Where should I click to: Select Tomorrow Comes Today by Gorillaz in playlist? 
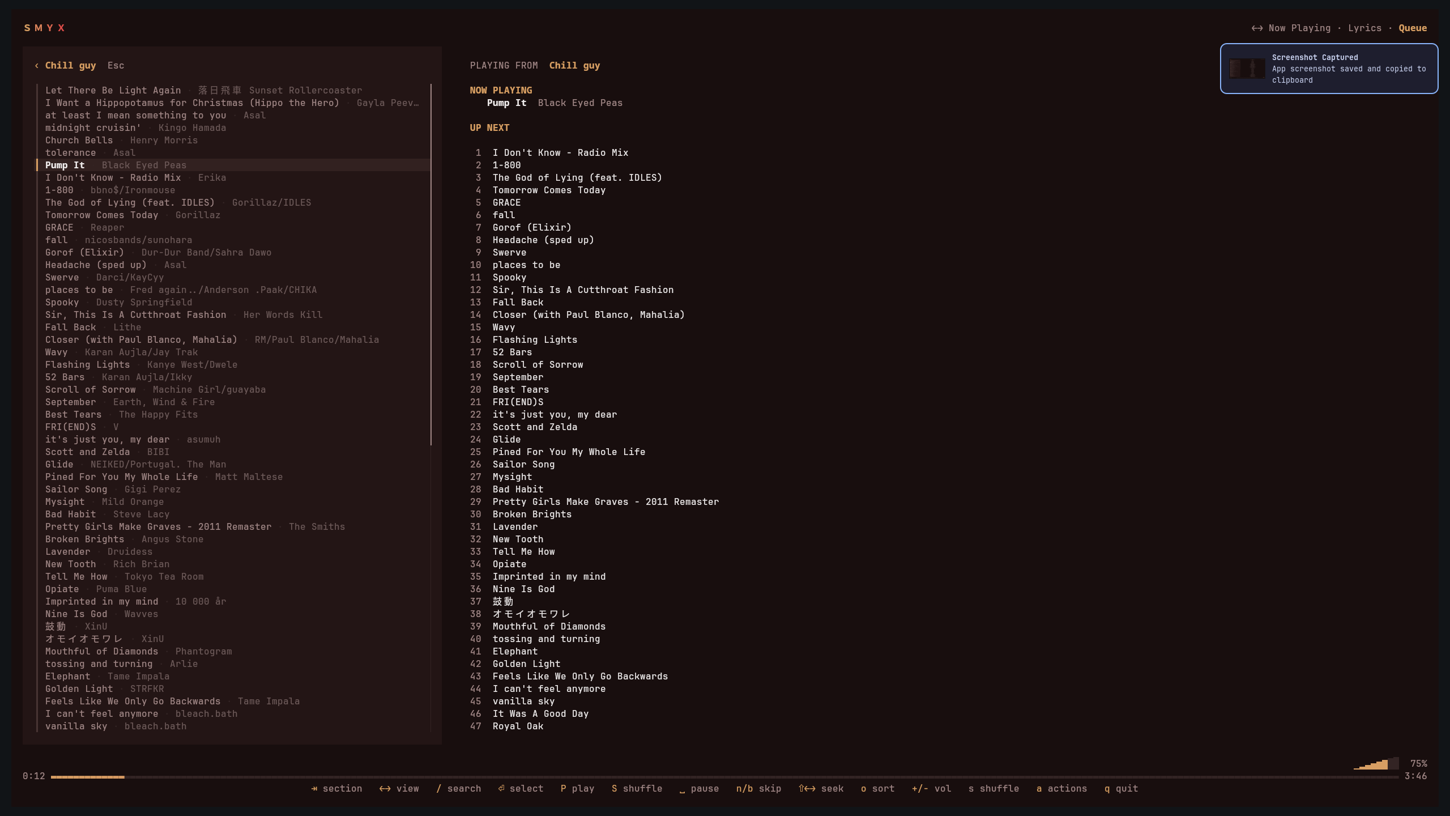click(233, 215)
